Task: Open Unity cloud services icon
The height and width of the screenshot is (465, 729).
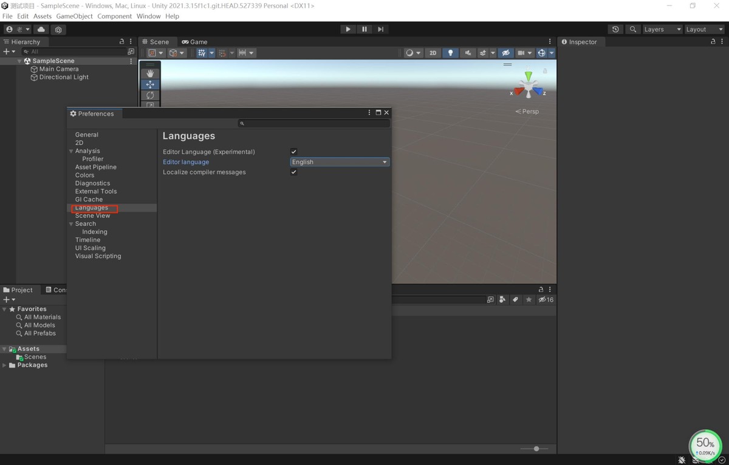Action: 41,29
